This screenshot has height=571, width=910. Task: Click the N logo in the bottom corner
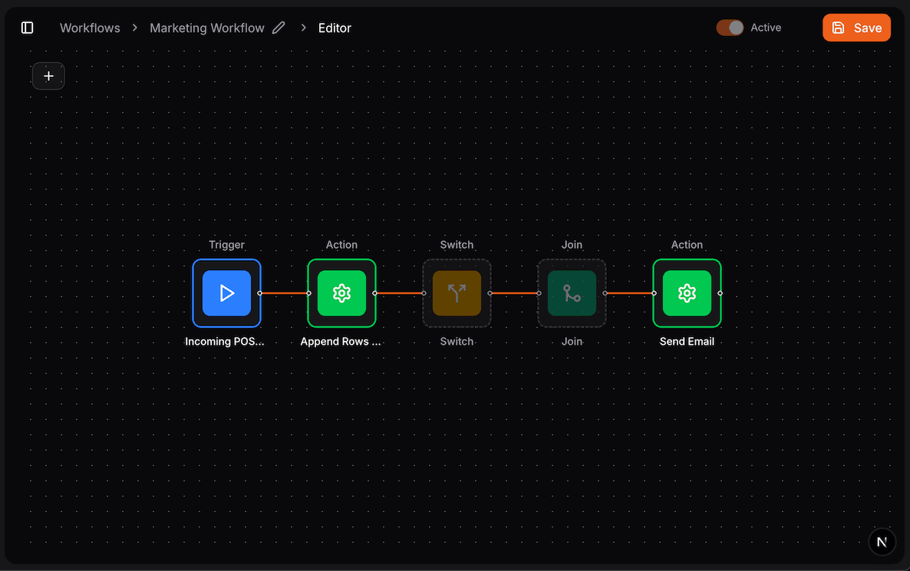pos(882,541)
